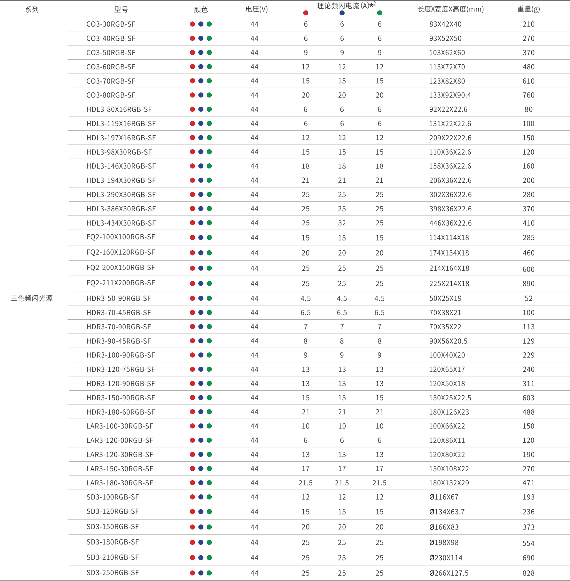Click the 电压(V) column header
This screenshot has width=570, height=581.
[257, 9]
